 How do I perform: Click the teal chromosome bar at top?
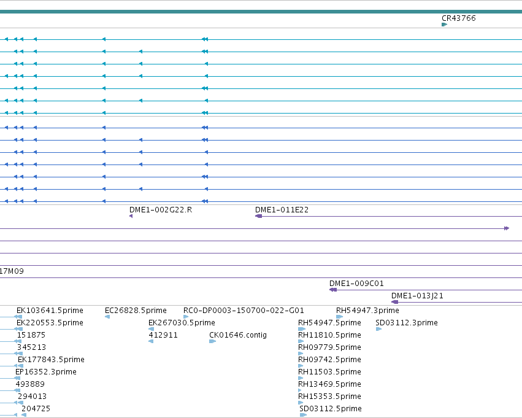pos(261,12)
